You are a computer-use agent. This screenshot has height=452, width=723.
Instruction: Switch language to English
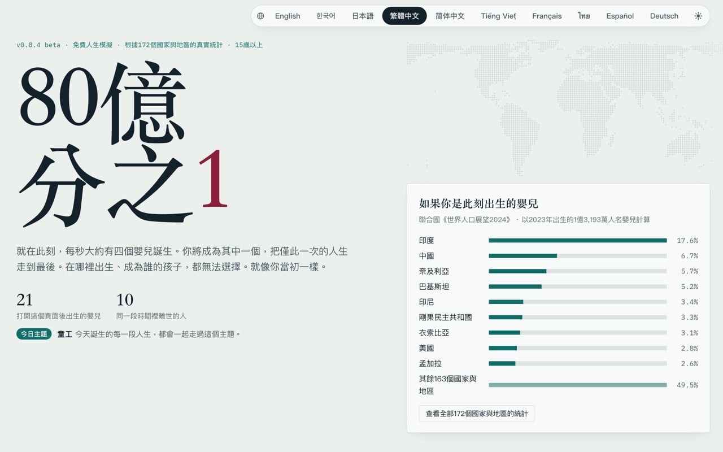click(288, 16)
